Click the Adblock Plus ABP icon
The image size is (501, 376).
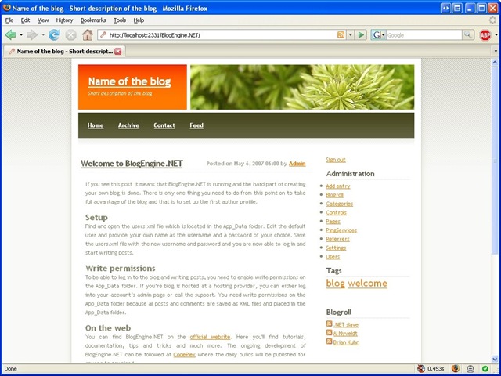(485, 34)
